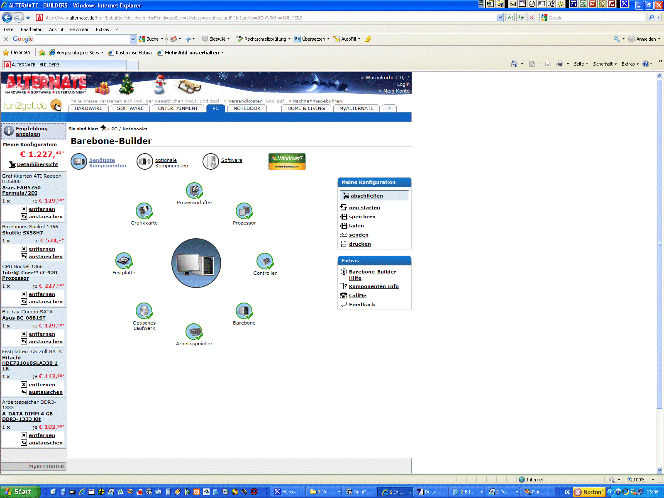Go back with the browser back button
Image resolution: width=664 pixels, height=498 pixels.
7,17
